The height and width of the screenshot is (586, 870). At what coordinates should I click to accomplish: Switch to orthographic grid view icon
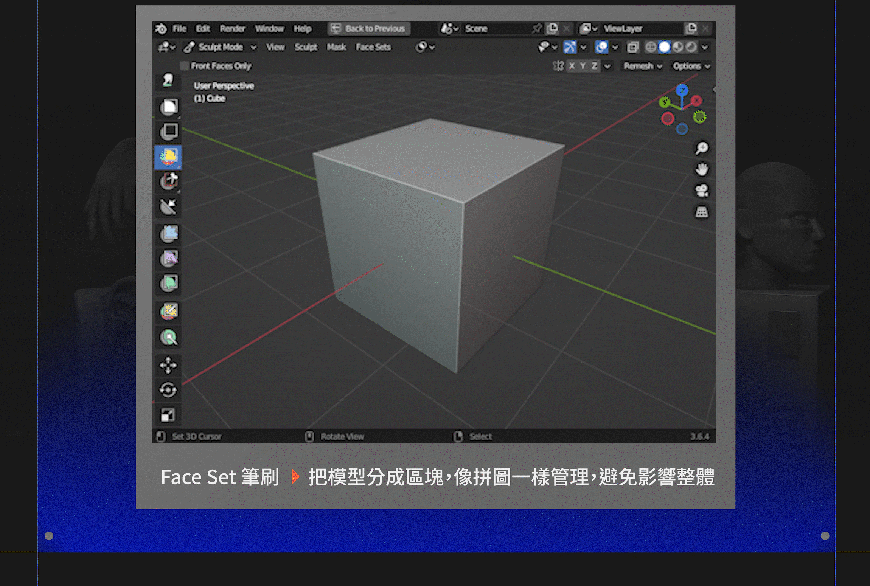point(701,212)
